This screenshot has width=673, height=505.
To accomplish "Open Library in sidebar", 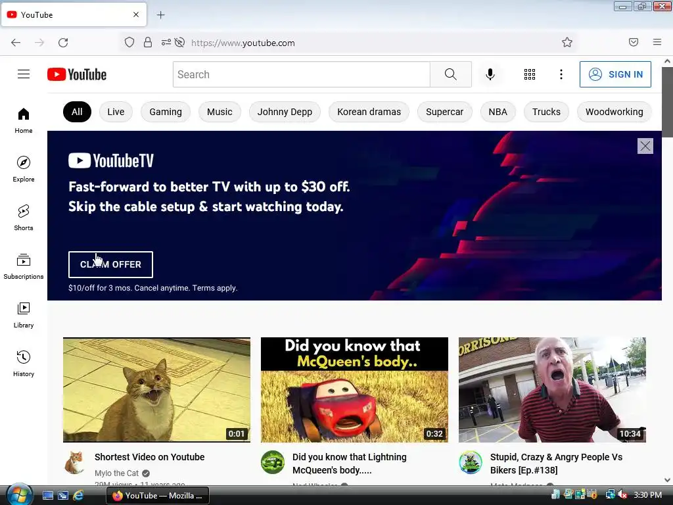I will (x=24, y=315).
